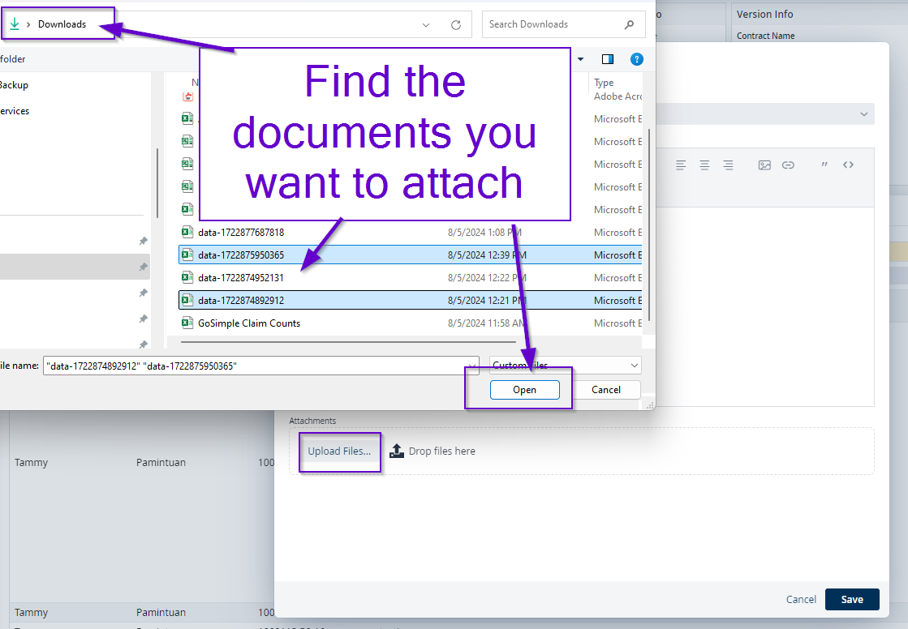Toggle the preview pane icon in file dialog

coord(608,59)
